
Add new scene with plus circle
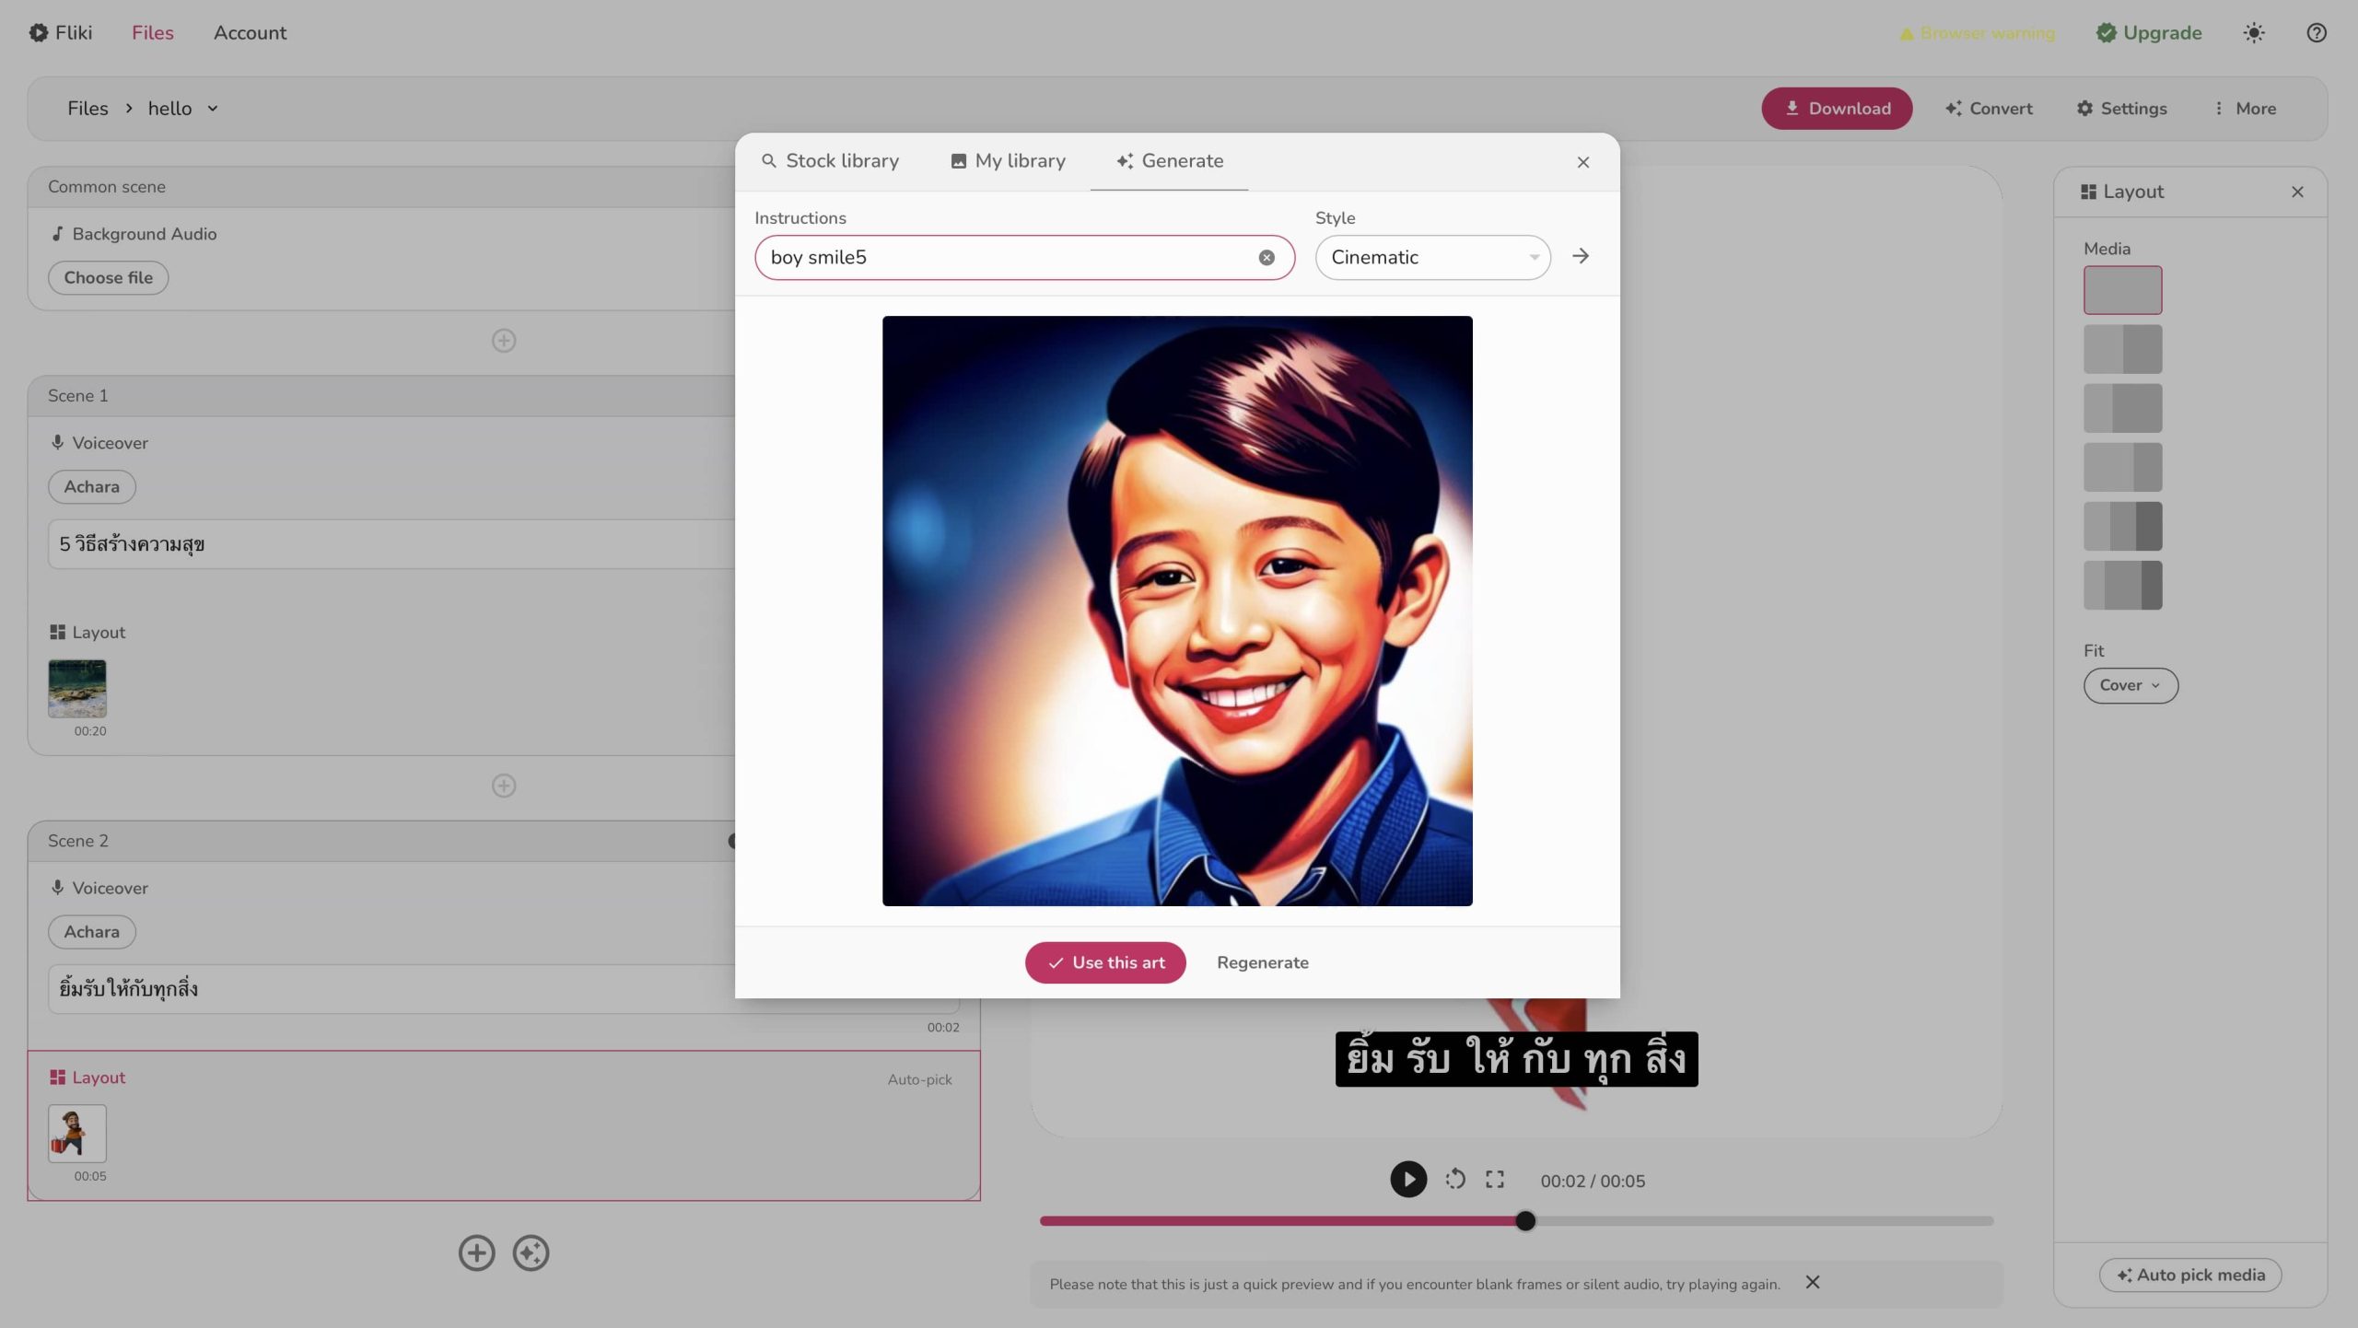(476, 1252)
